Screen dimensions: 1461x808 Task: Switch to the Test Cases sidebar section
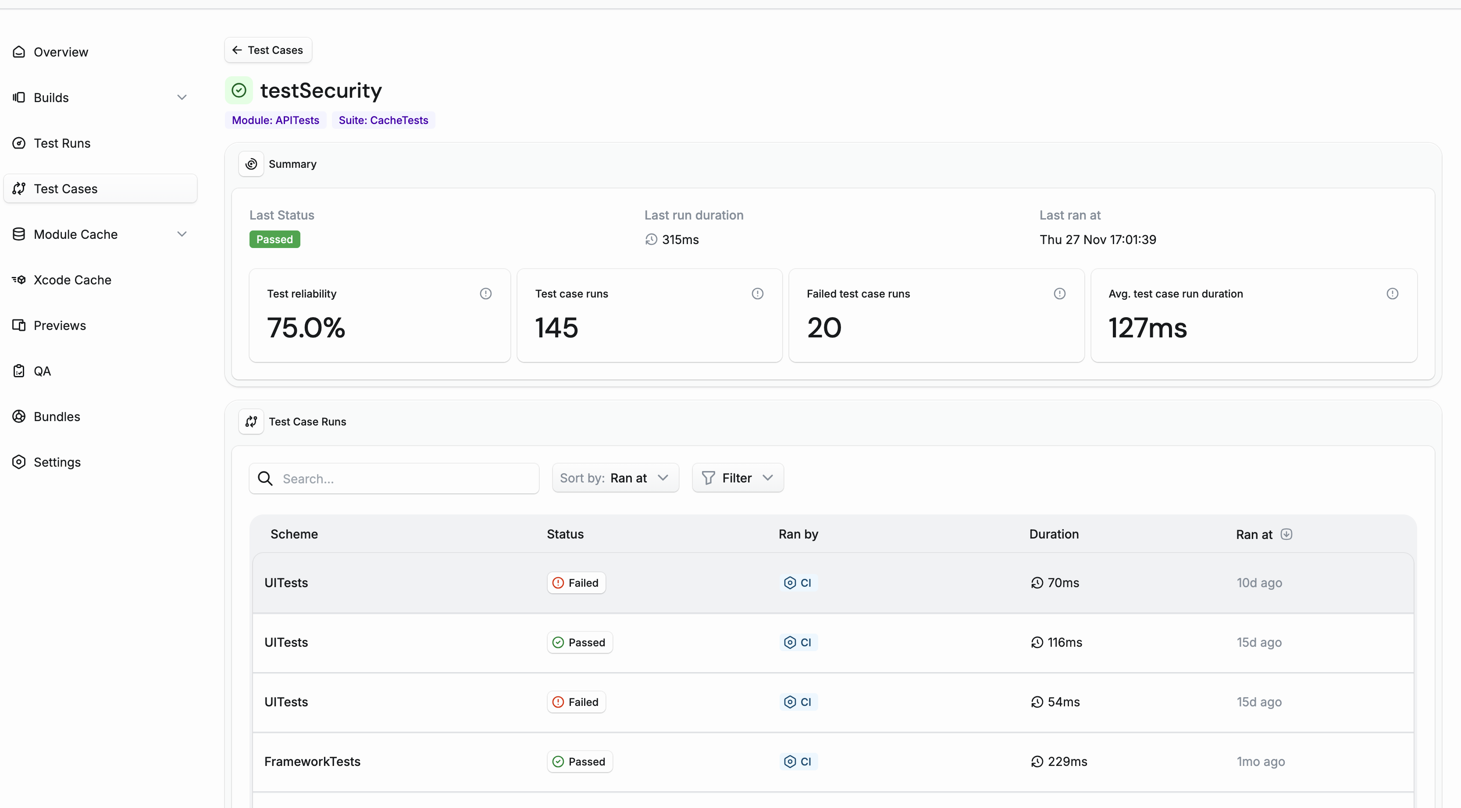tap(65, 189)
